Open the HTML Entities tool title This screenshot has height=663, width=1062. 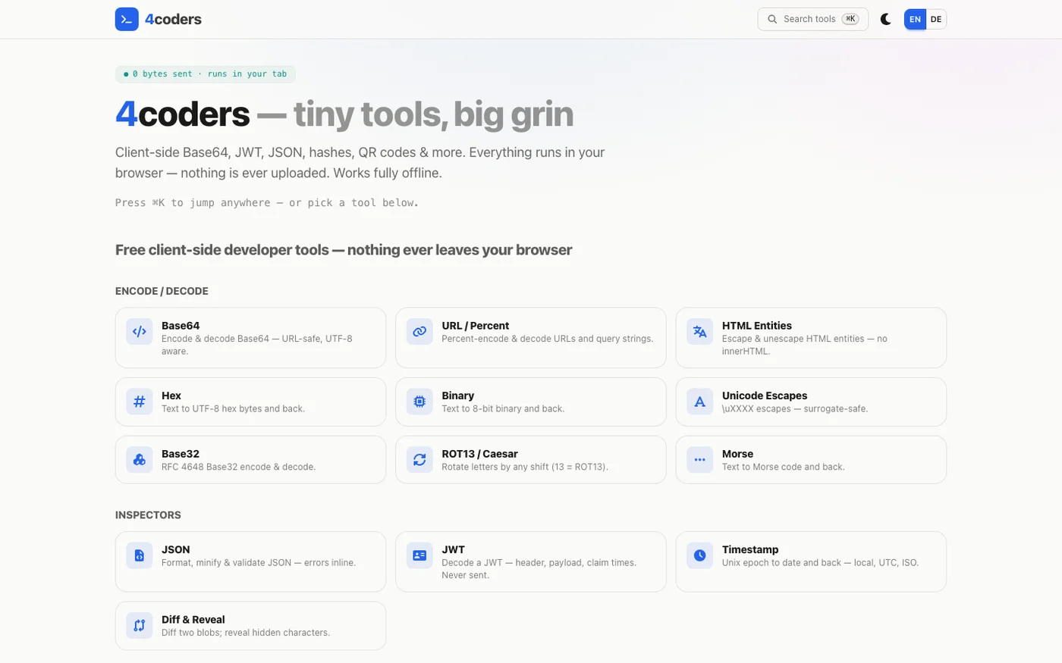757,326
